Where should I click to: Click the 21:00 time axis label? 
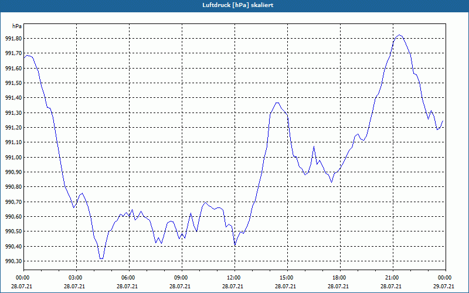tap(393, 278)
